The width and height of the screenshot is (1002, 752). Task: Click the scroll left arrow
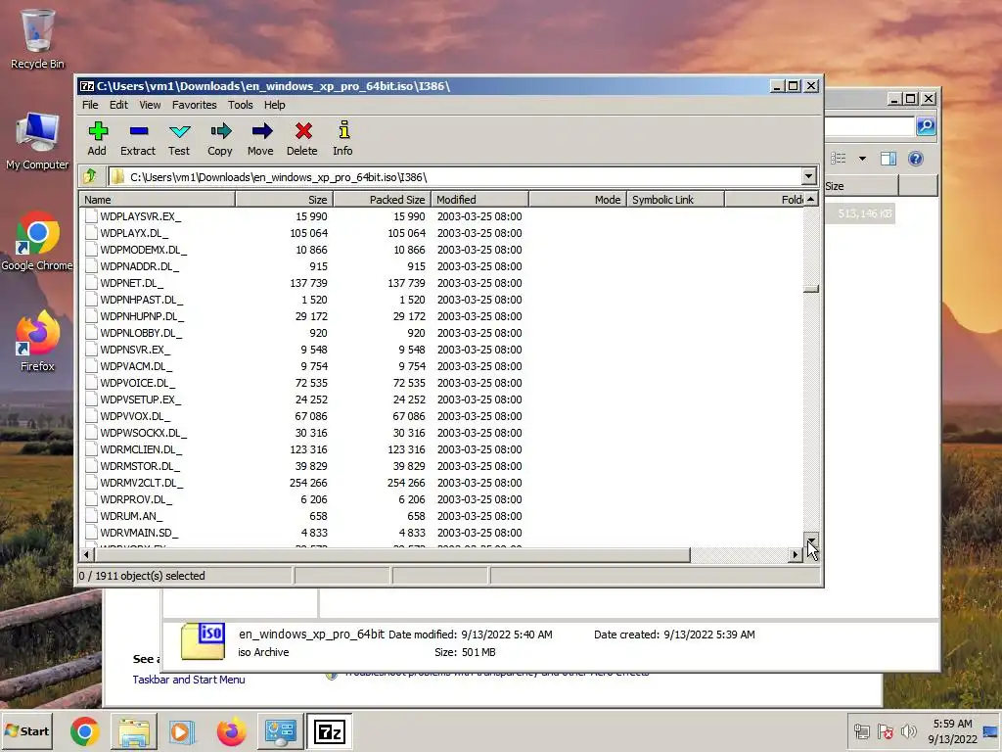(87, 554)
